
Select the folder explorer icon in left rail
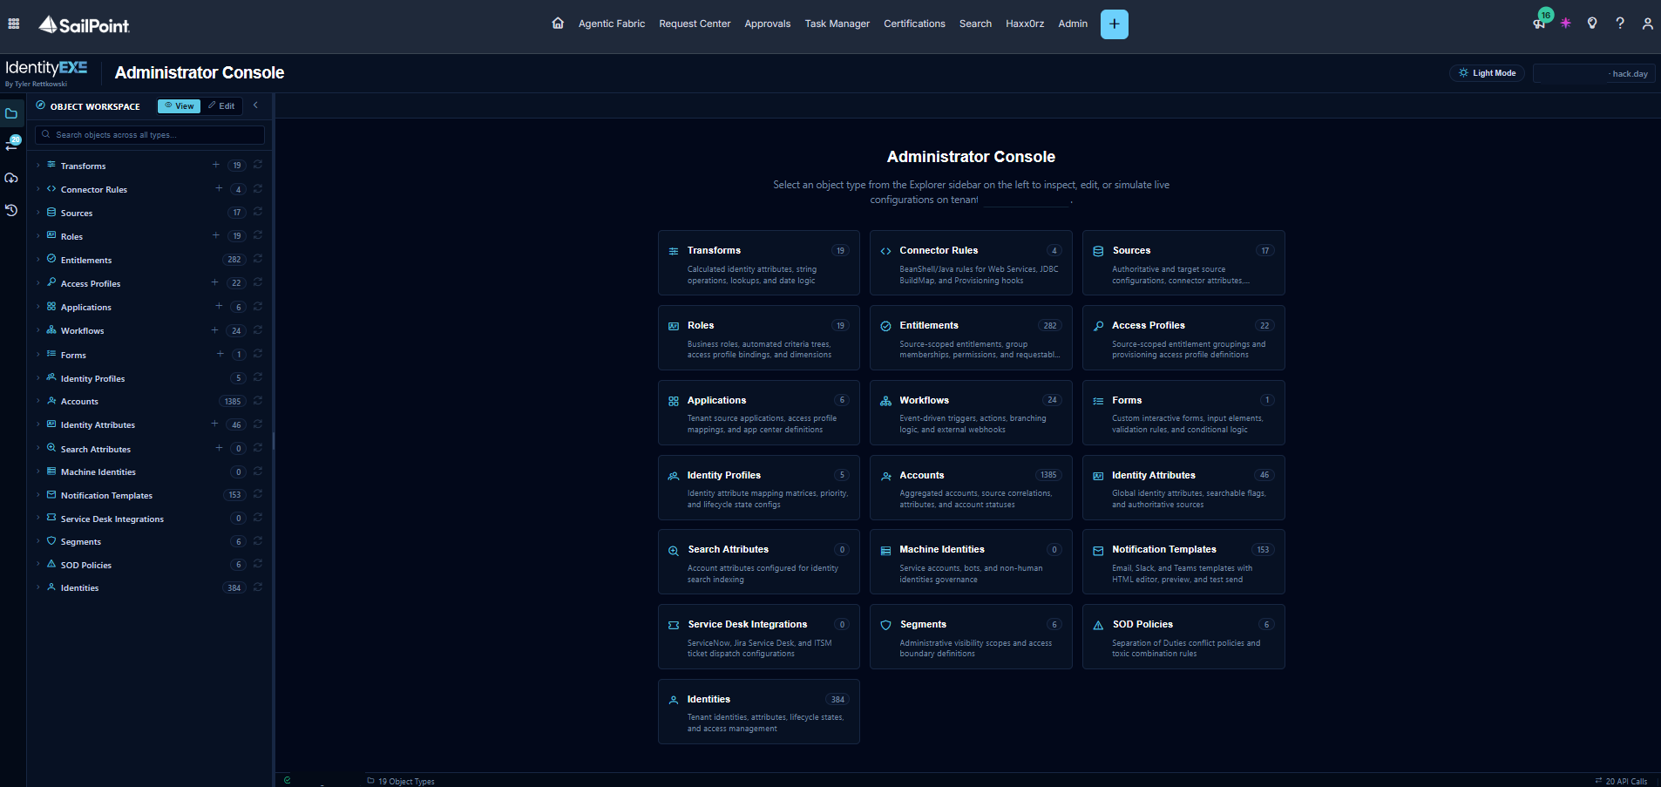(11, 113)
